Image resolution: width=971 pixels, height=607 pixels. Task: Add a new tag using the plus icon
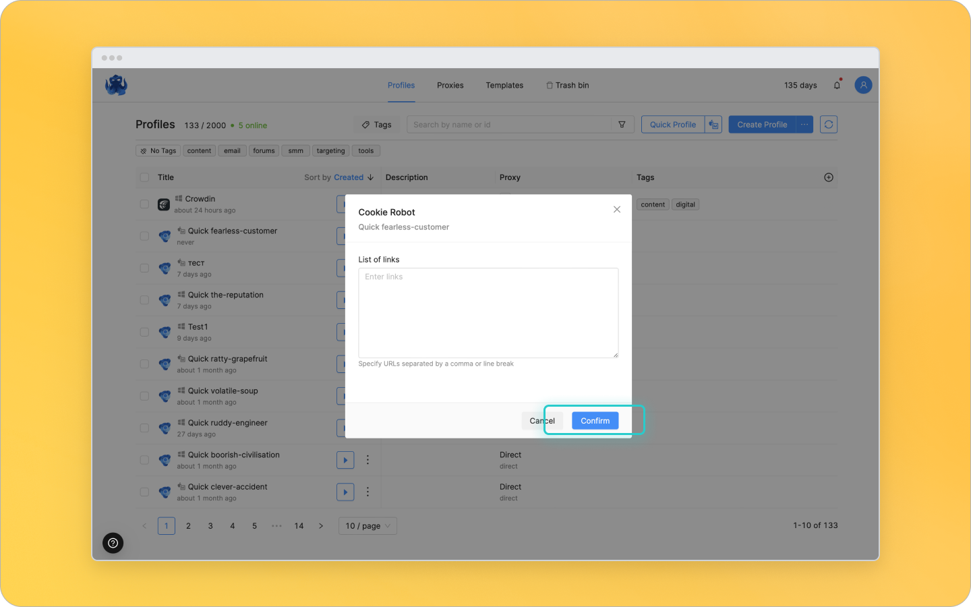coord(829,177)
